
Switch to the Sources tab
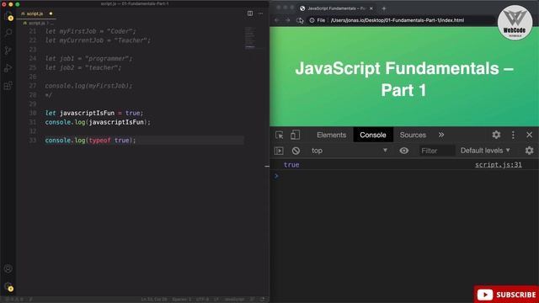(413, 135)
